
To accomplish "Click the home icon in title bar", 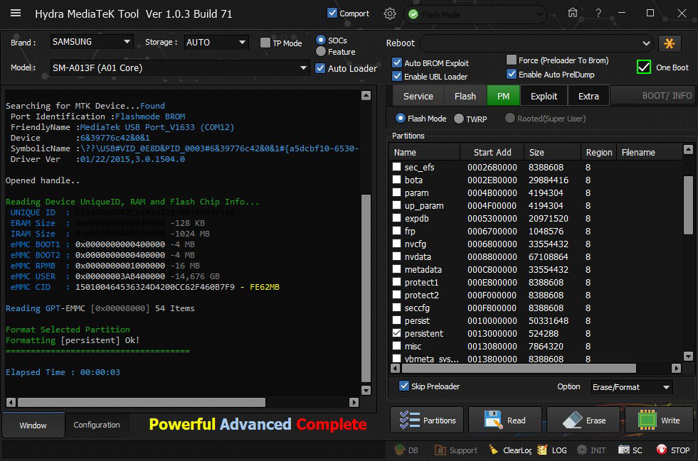I will click(573, 13).
